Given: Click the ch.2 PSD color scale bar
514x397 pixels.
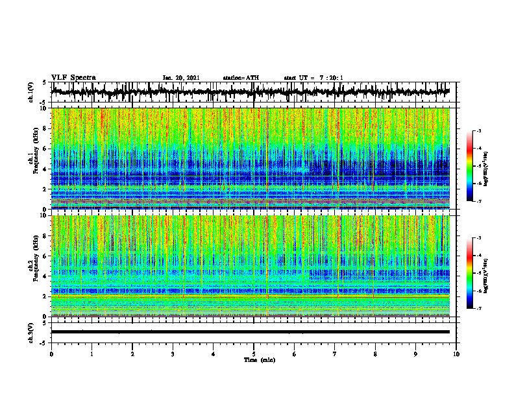Looking at the screenshot, I should click(x=470, y=273).
